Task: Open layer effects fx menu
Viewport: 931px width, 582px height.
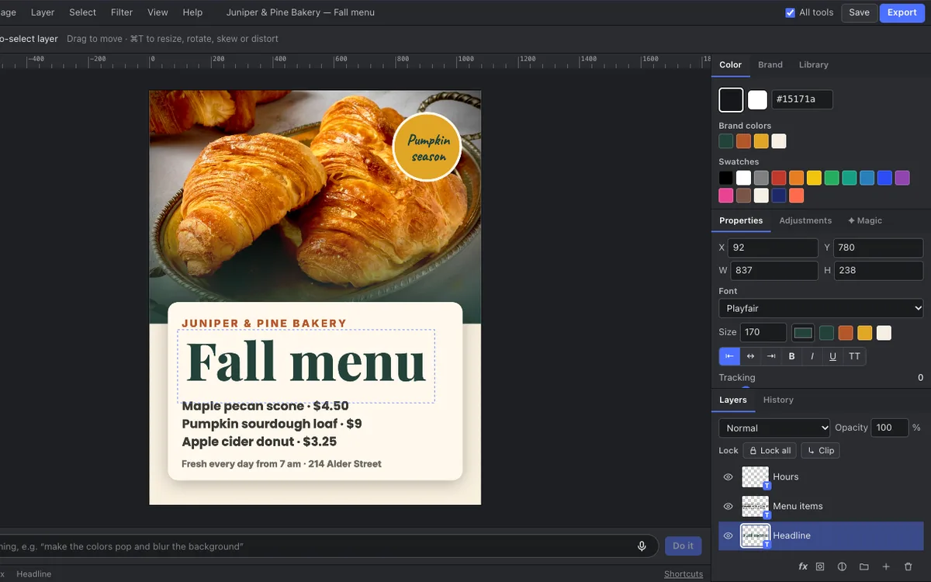Action: (803, 566)
